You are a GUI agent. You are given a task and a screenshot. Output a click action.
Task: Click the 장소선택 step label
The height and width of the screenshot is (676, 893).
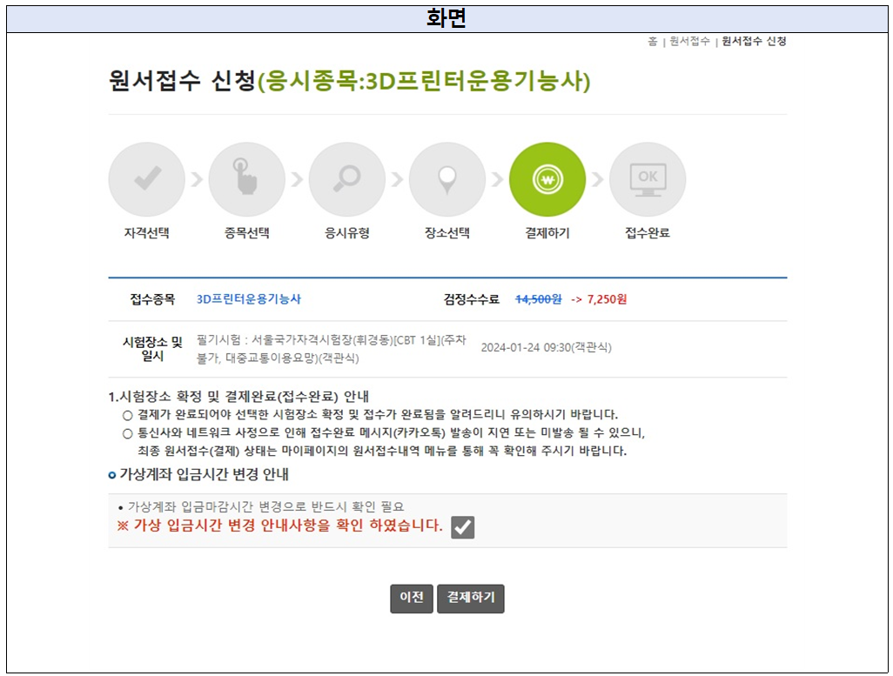click(x=447, y=233)
